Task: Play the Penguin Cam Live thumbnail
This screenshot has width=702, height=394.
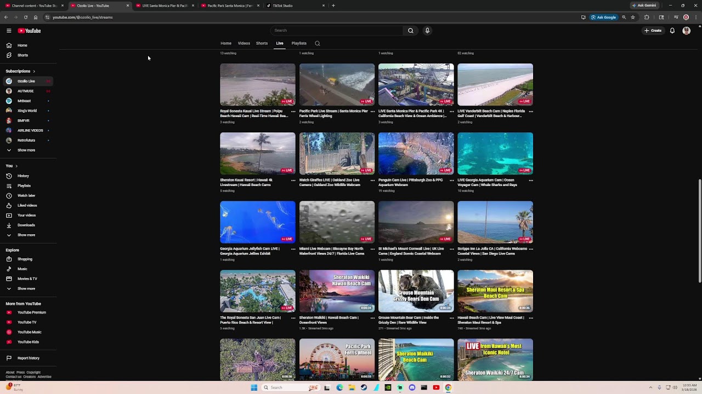Action: (416, 154)
